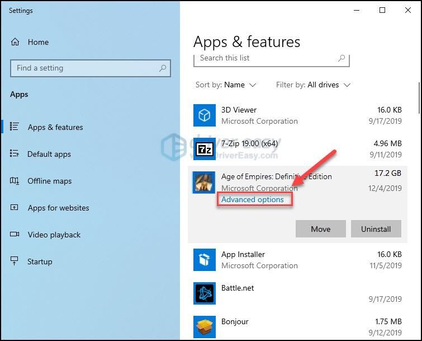Go to Default apps
This screenshot has height=341, width=422.
(x=49, y=154)
